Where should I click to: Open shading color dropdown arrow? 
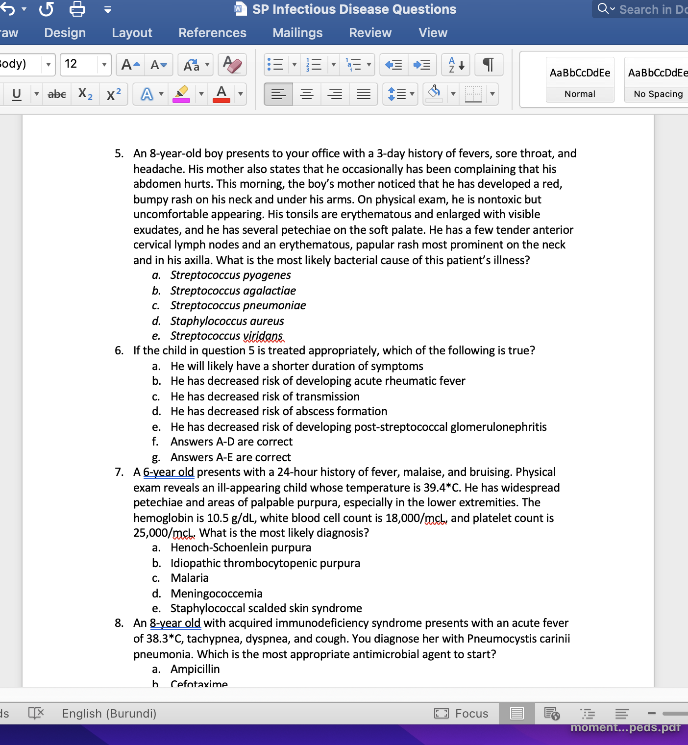point(453,94)
